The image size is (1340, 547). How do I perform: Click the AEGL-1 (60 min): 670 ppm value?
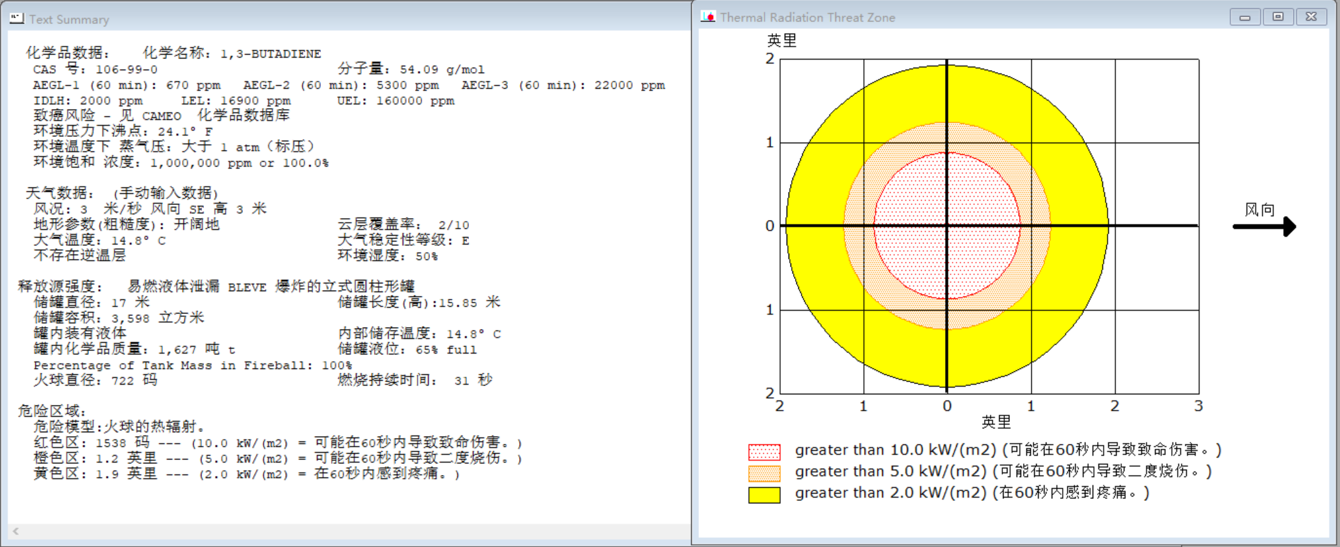[127, 85]
